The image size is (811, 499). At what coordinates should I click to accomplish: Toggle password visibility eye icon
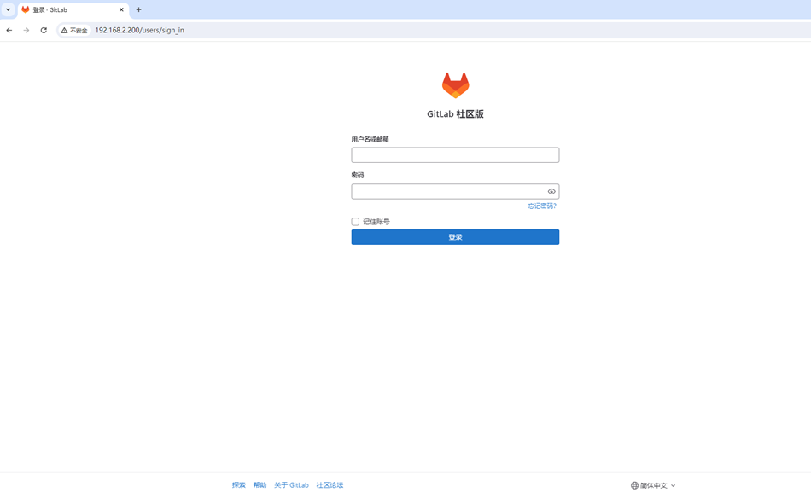(551, 192)
